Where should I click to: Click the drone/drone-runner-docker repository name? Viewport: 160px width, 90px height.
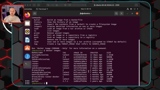45,77
